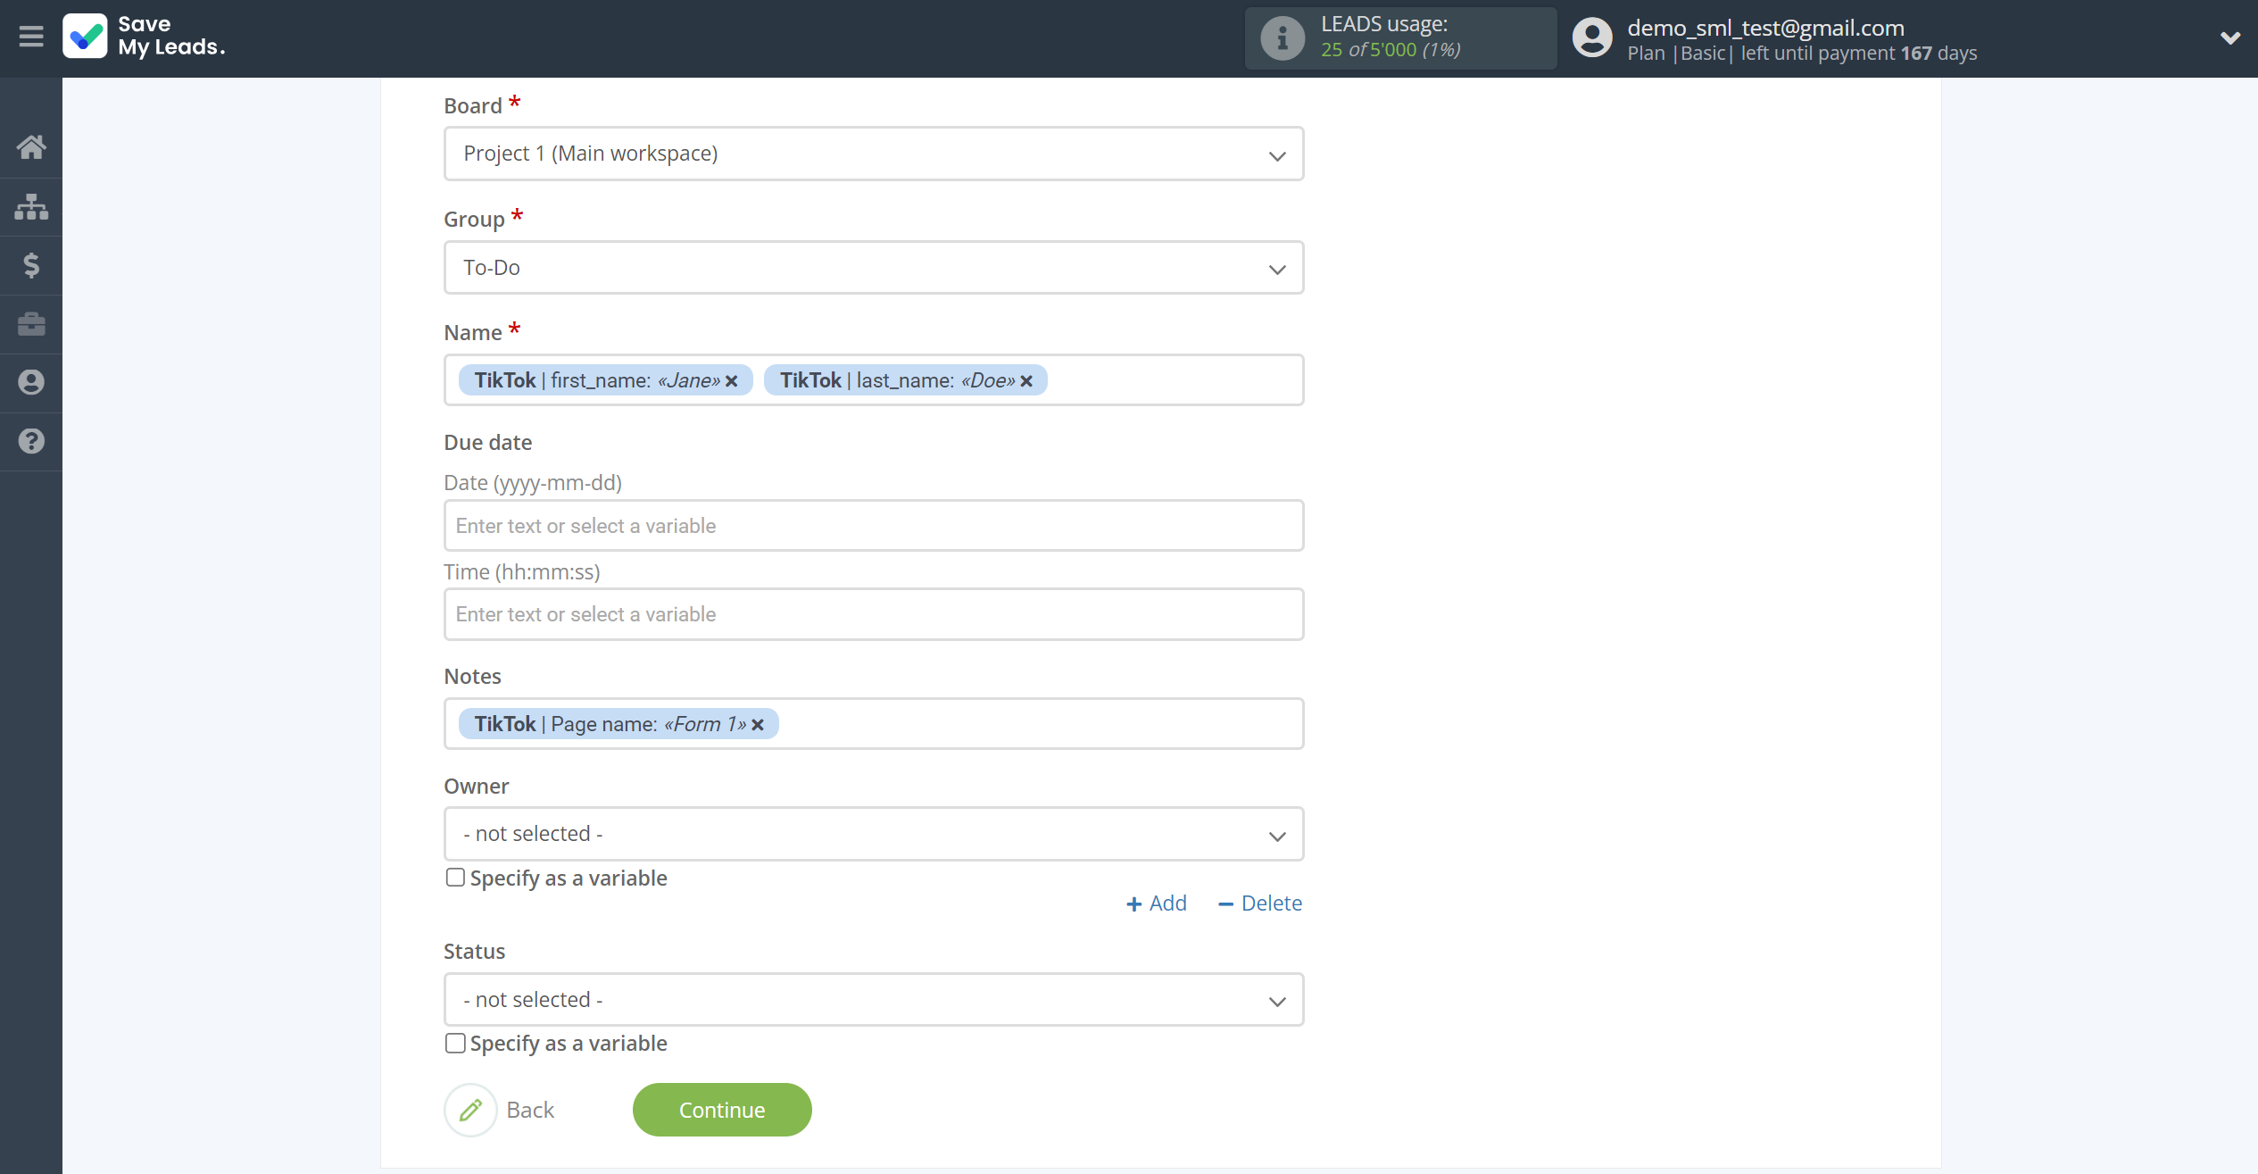This screenshot has width=2258, height=1174.
Task: Remove the last_name Doe tag
Action: click(x=1026, y=381)
